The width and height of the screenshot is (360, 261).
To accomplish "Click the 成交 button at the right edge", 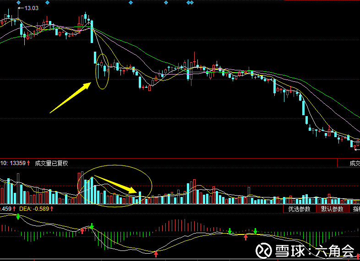I will pos(354,163).
